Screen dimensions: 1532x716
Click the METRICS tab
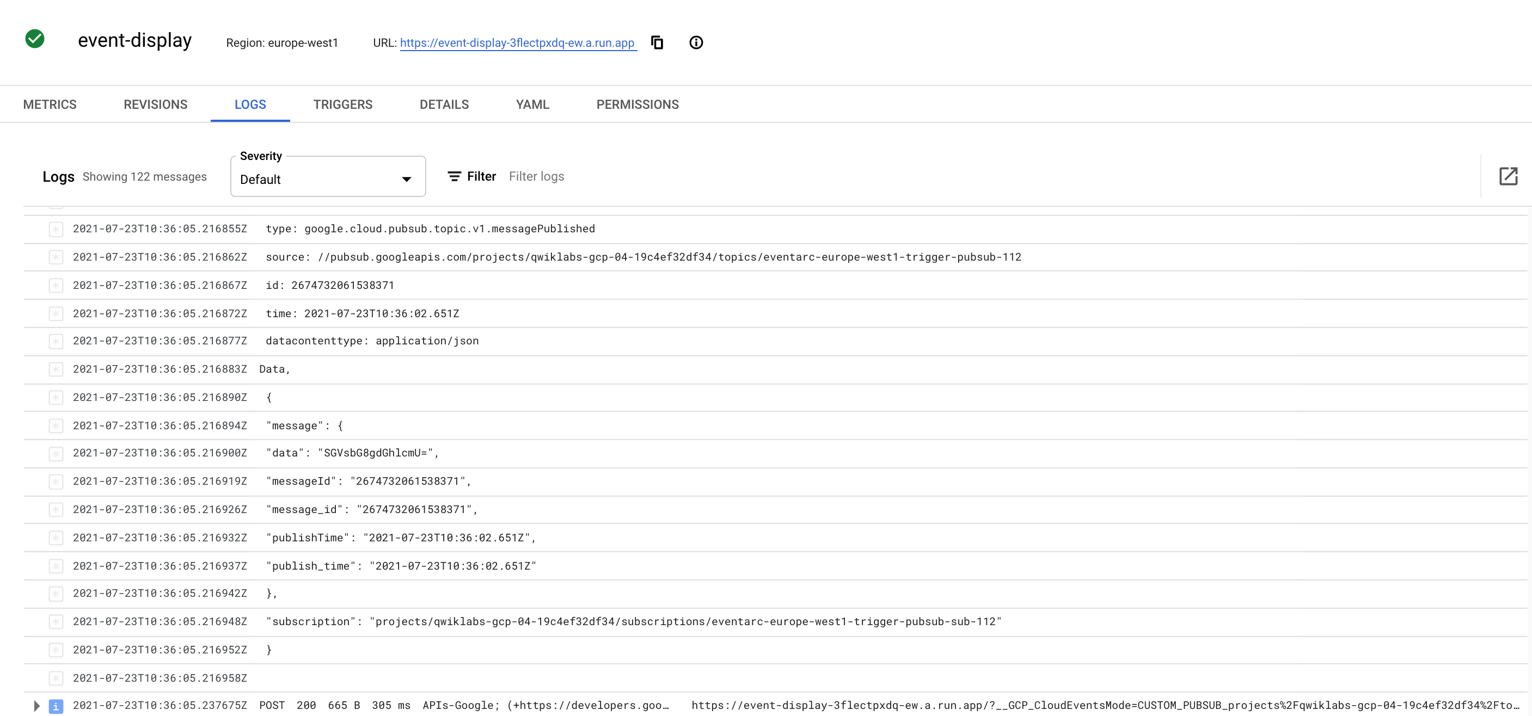tap(50, 104)
